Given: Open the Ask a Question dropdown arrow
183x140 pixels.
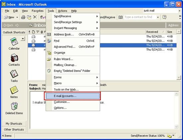Looking at the screenshot, I should (x=179, y=11).
